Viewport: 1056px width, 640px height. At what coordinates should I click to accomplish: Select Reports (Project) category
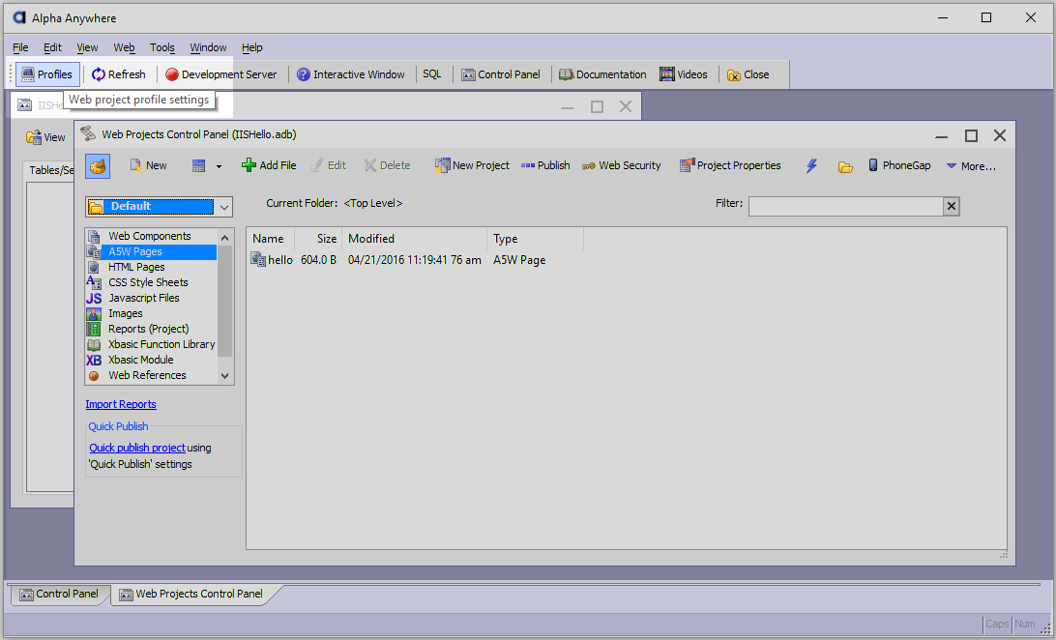[148, 329]
